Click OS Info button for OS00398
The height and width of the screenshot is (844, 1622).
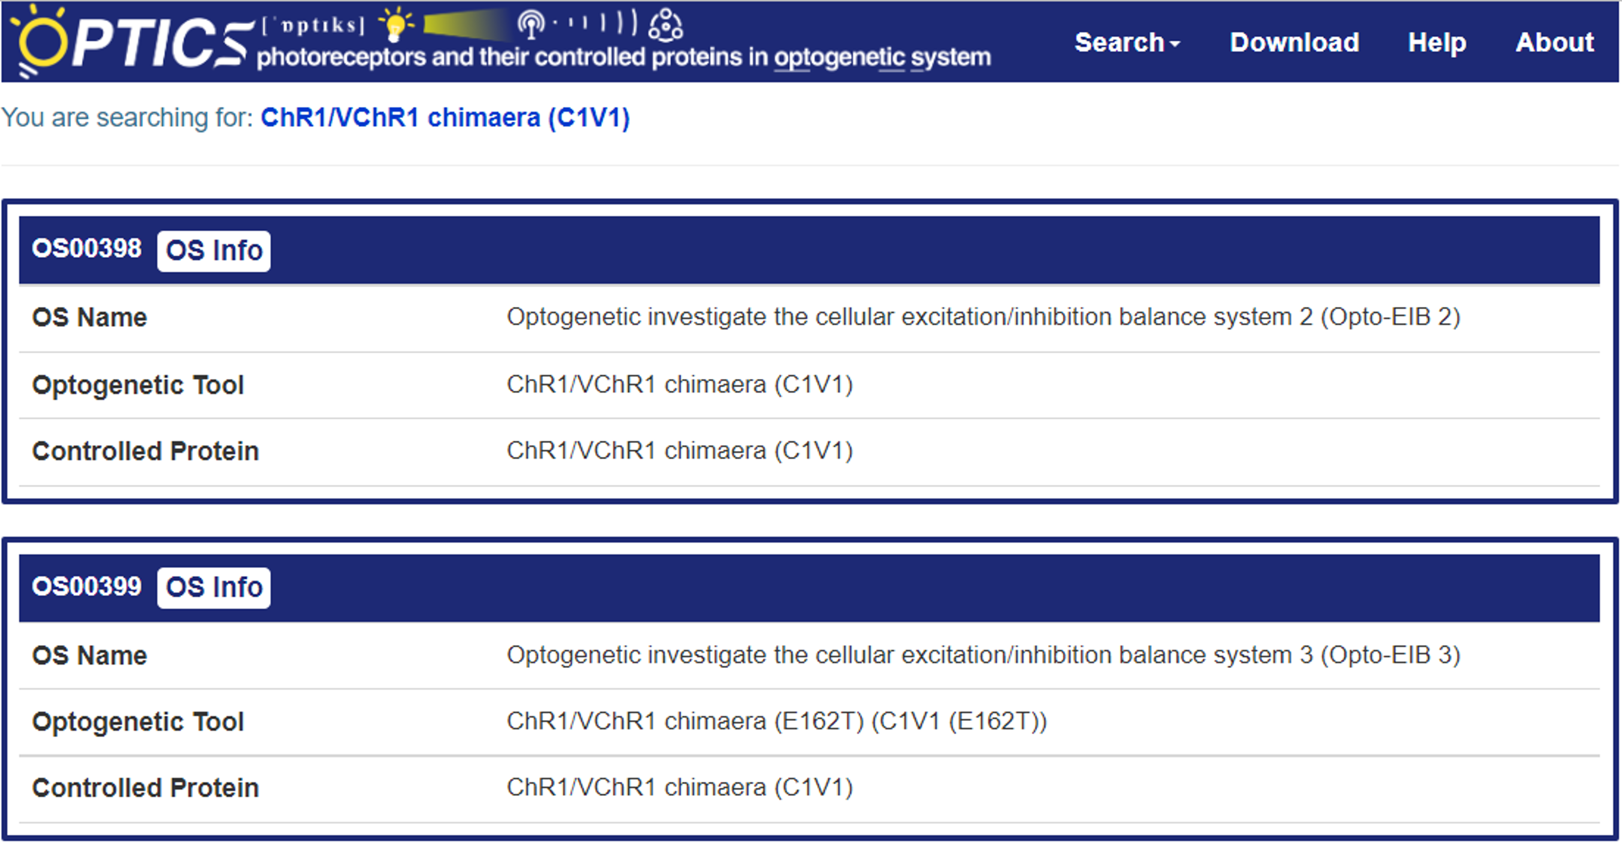[x=213, y=251]
